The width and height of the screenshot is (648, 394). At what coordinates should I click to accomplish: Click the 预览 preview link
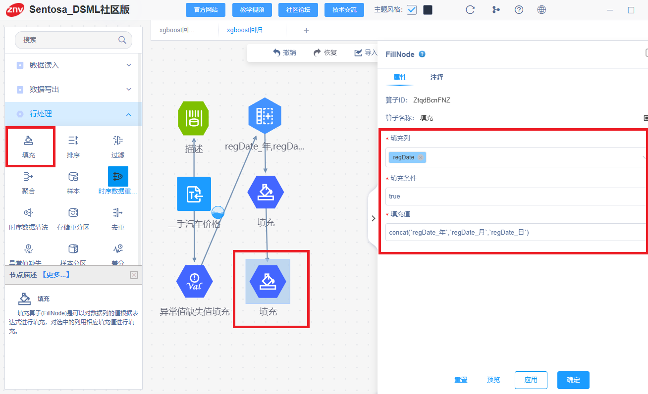pos(493,380)
